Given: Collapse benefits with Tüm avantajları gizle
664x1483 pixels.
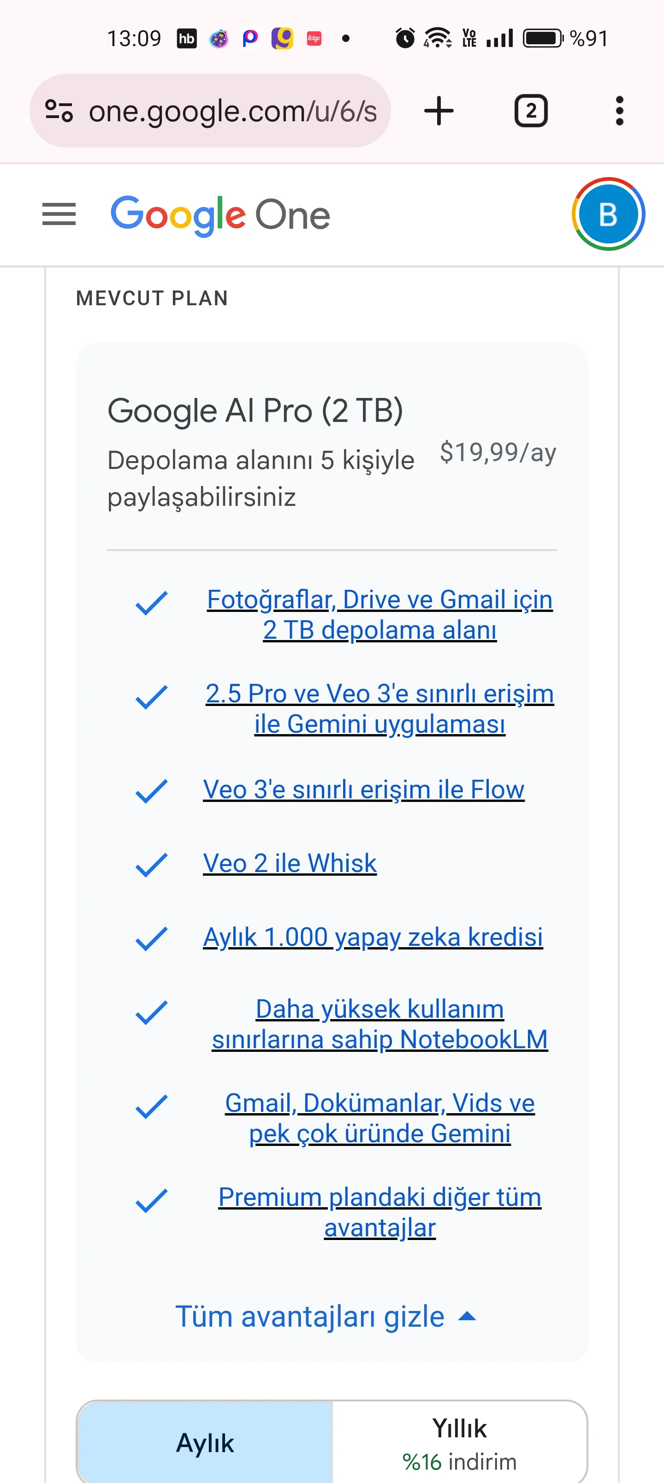Looking at the screenshot, I should 310,1317.
